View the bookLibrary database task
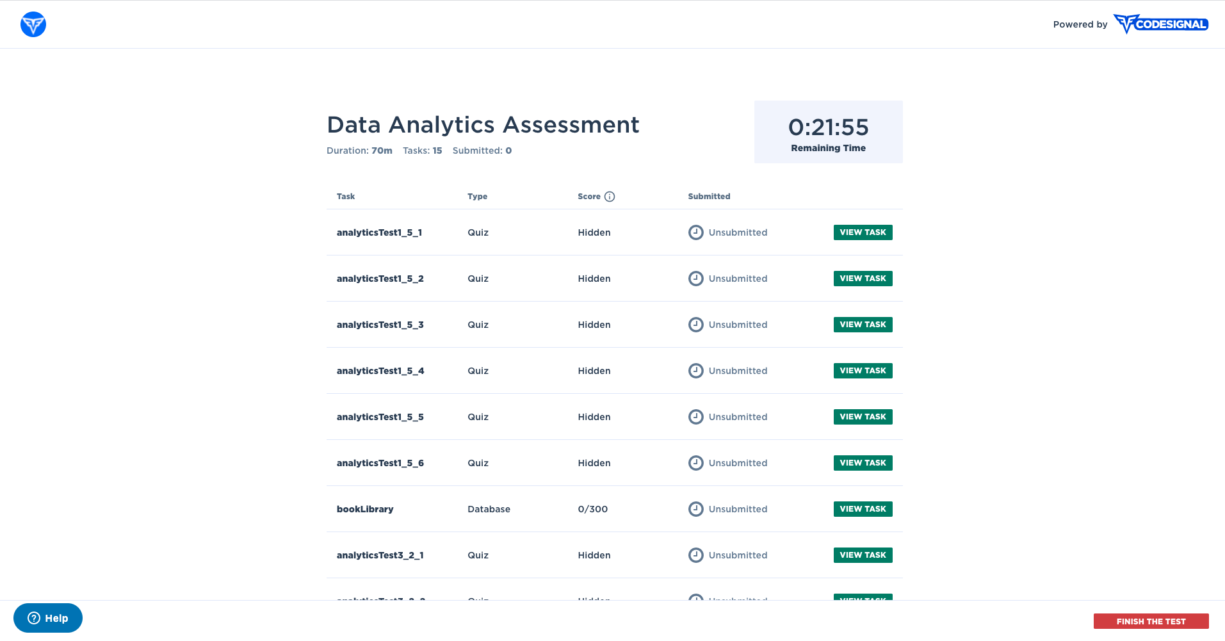Screen dimensions: 1225x641 (x=863, y=509)
